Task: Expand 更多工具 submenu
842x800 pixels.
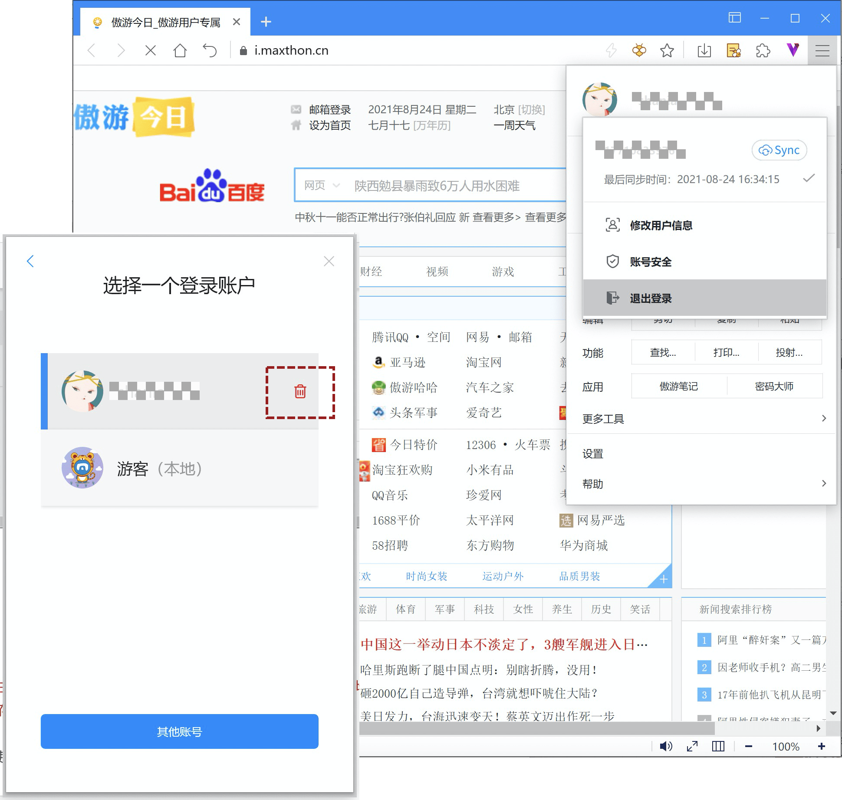Action: (x=701, y=419)
